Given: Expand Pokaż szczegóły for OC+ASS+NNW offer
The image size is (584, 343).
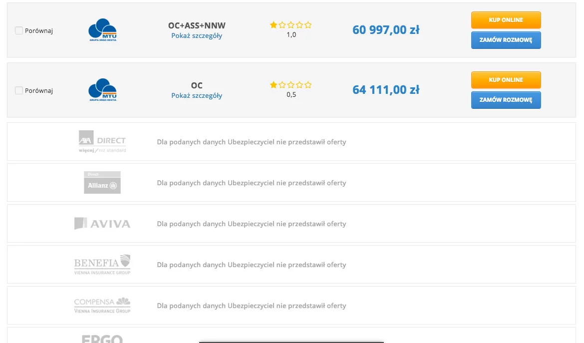Looking at the screenshot, I should point(197,36).
